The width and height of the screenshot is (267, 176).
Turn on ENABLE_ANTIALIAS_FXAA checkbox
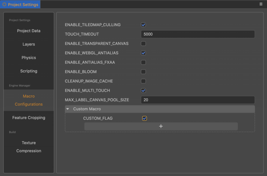(x=143, y=62)
